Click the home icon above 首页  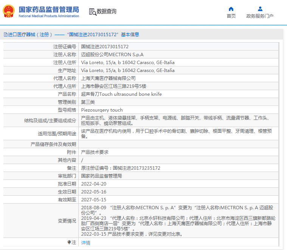(x=231, y=9)
